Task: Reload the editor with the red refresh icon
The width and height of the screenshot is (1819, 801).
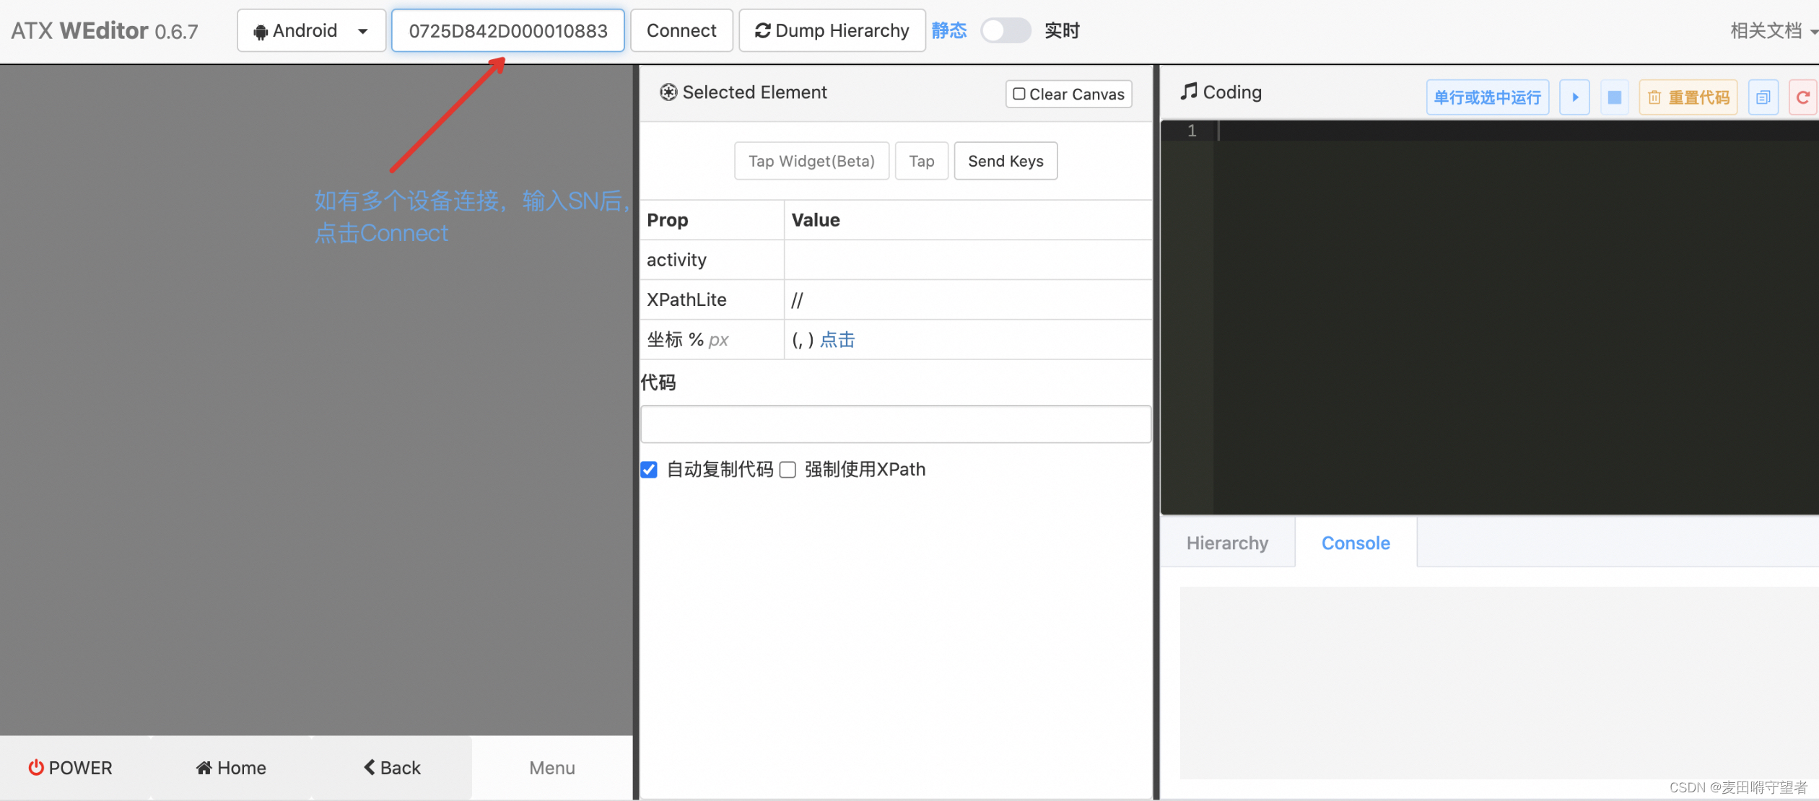Action: 1802,97
